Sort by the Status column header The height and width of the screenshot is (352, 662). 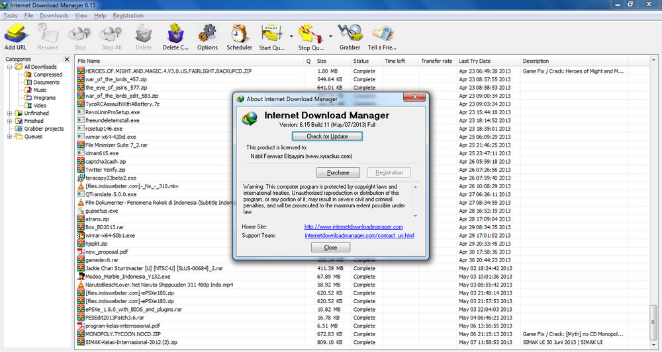[367, 61]
